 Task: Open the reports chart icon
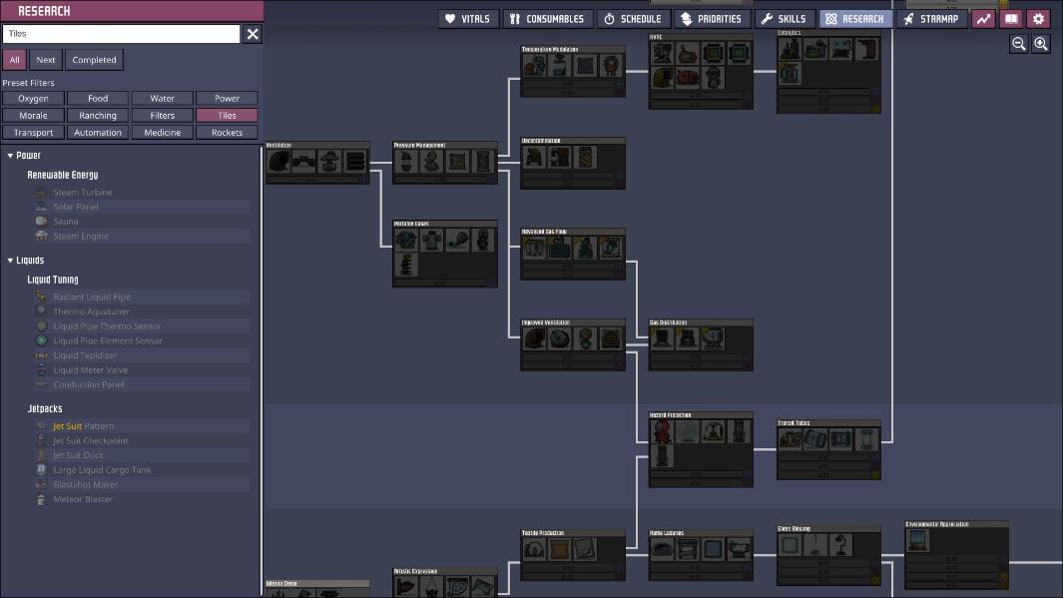point(983,19)
